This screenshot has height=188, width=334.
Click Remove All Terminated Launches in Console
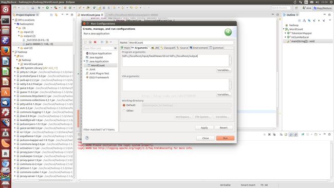tap(274, 135)
